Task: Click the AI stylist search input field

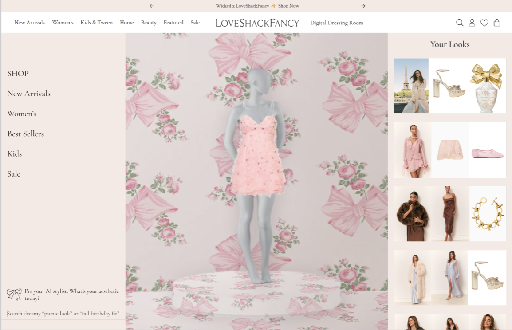Action: pyautogui.click(x=63, y=313)
